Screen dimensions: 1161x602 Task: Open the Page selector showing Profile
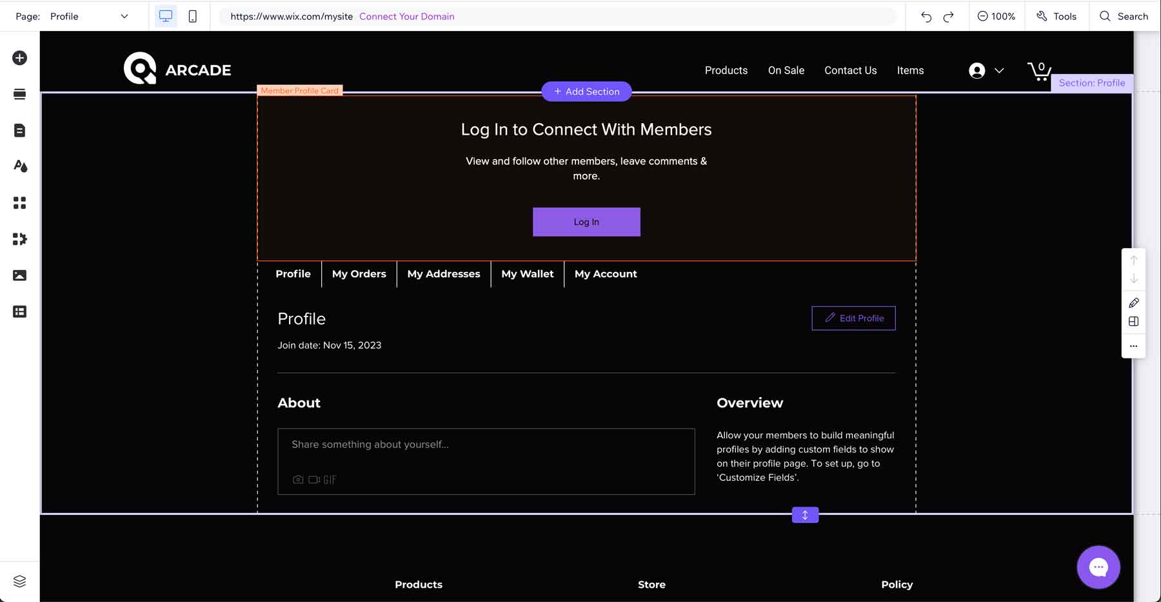(x=89, y=16)
